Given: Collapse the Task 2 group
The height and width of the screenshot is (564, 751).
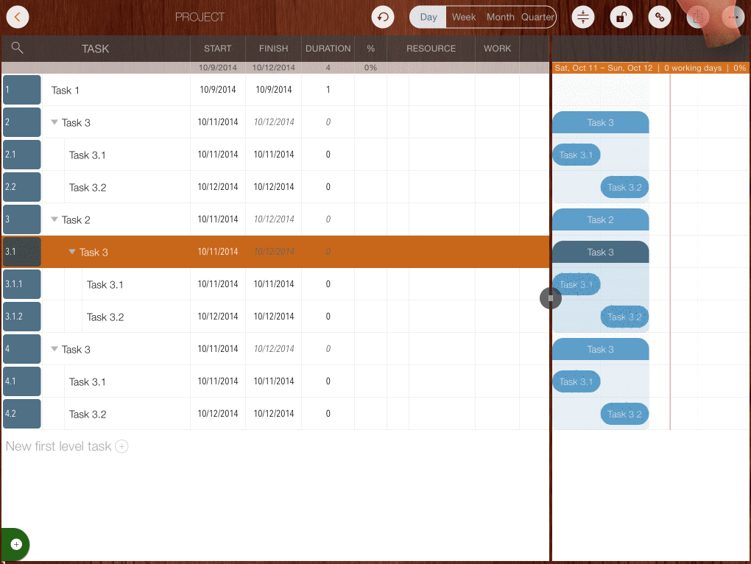Looking at the screenshot, I should click(x=54, y=219).
